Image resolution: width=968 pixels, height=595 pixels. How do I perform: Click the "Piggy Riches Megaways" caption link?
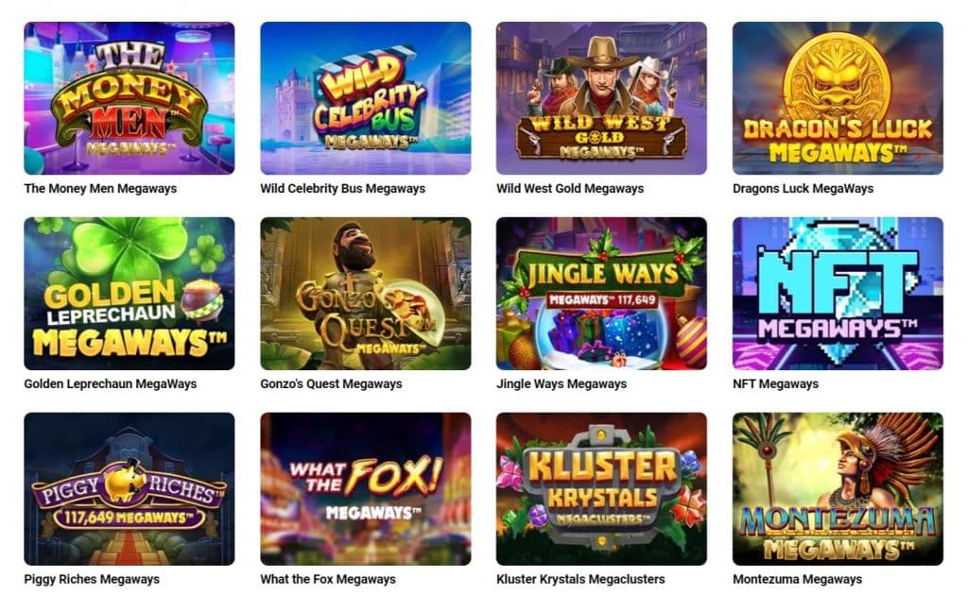(x=92, y=580)
